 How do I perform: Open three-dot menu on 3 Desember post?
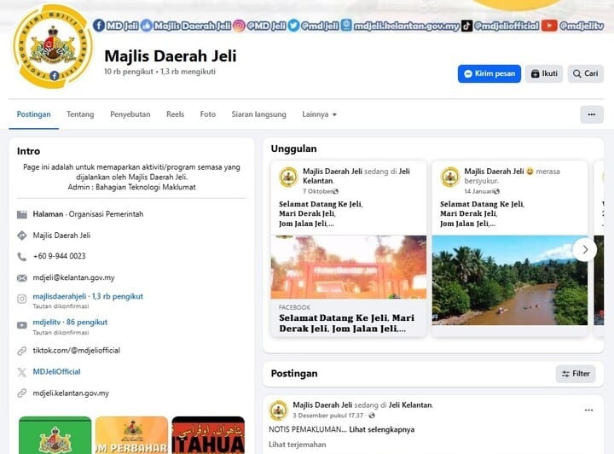pos(588,410)
